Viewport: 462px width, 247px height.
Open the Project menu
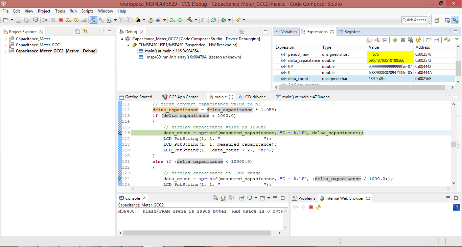click(x=44, y=11)
